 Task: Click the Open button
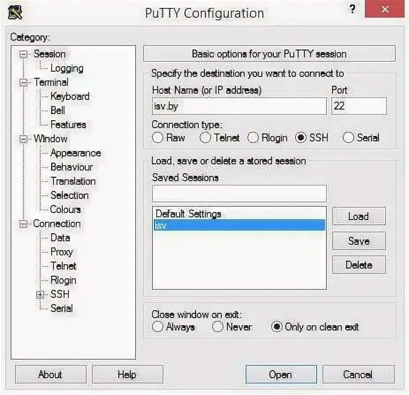(281, 375)
